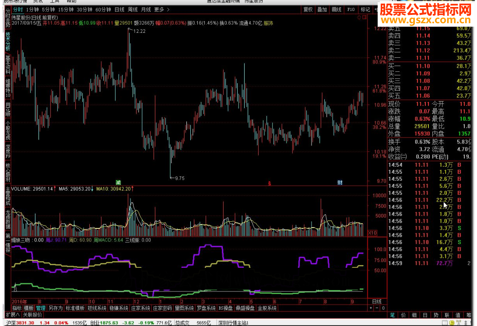The image size is (477, 326).
Task: Select the 值 value tab in quote panel
Action: pyautogui.click(x=458, y=315)
